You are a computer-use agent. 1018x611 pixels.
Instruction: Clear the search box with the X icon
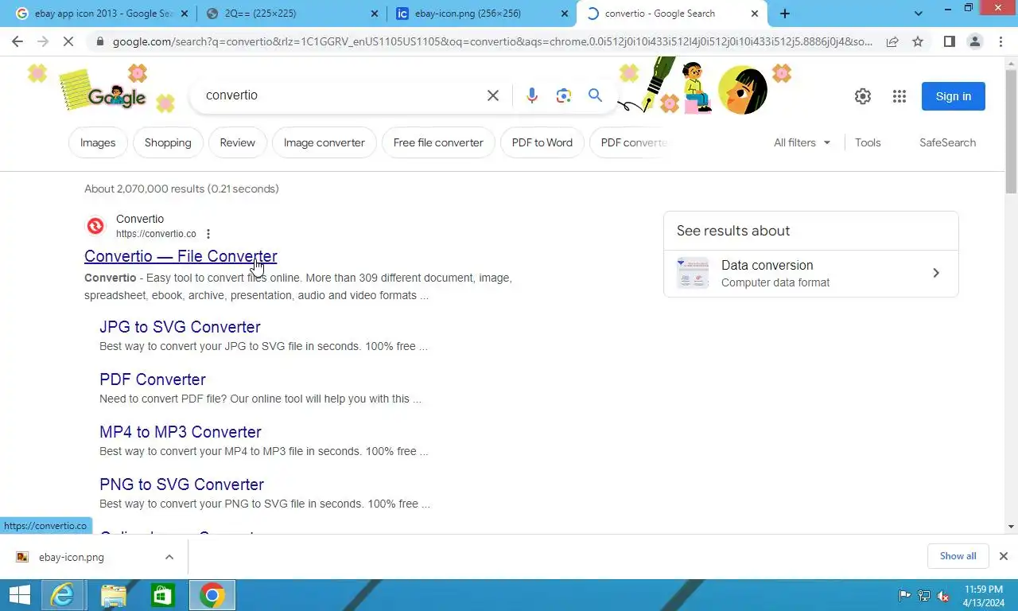tap(493, 95)
